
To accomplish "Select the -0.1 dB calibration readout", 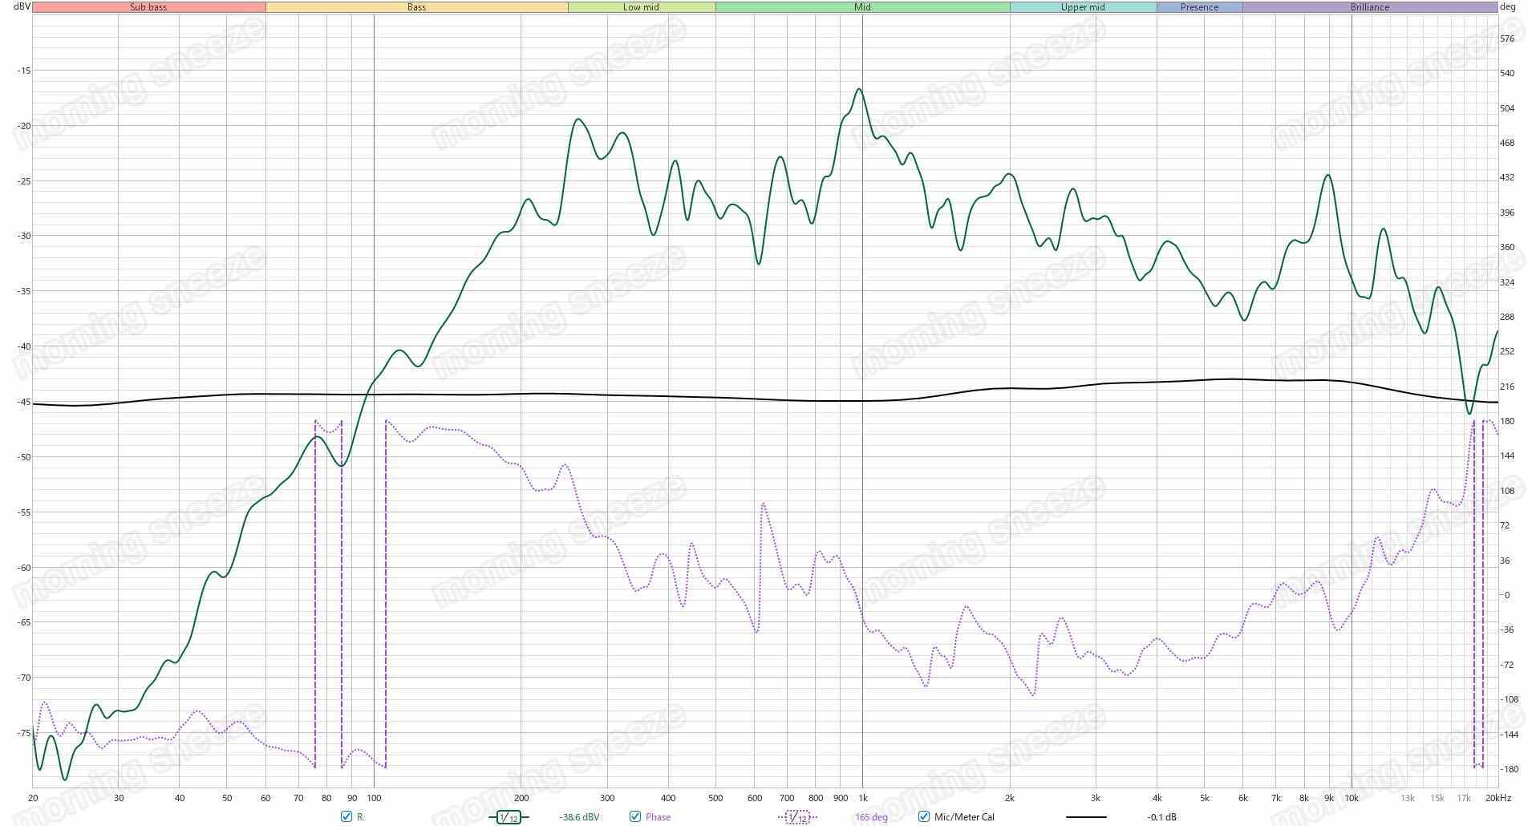I will pos(1162,817).
